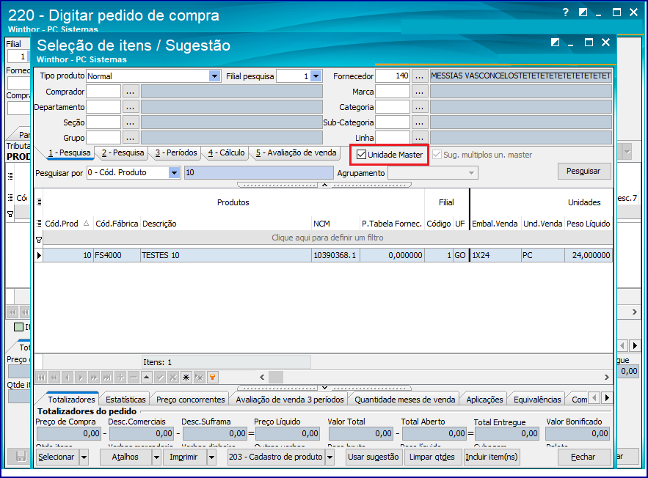The image size is (648, 478).
Task: Click the horizontal scrollbar of products grid
Action: click(x=434, y=378)
